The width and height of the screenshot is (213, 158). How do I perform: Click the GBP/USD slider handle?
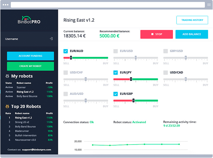(185, 57)
